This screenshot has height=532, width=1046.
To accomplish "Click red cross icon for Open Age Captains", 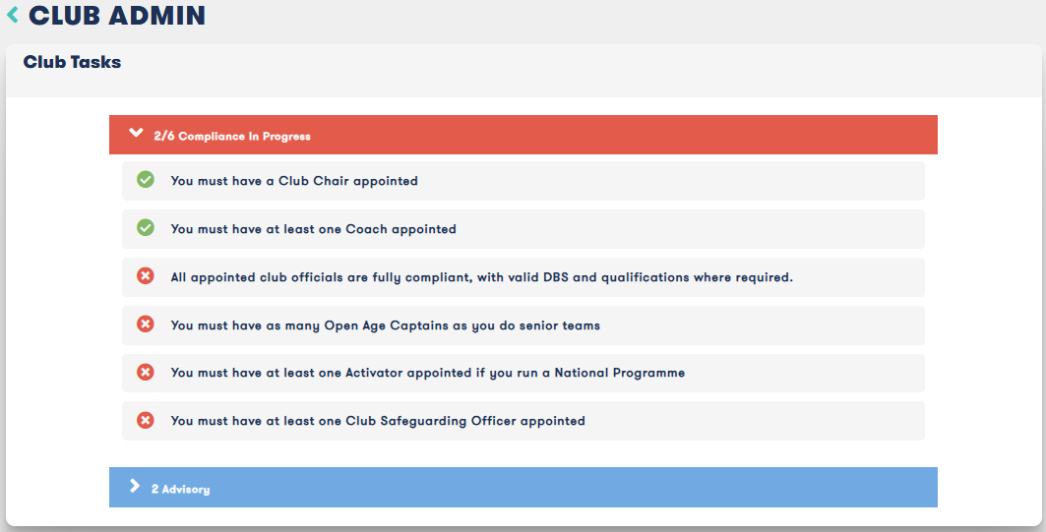I will [x=146, y=324].
